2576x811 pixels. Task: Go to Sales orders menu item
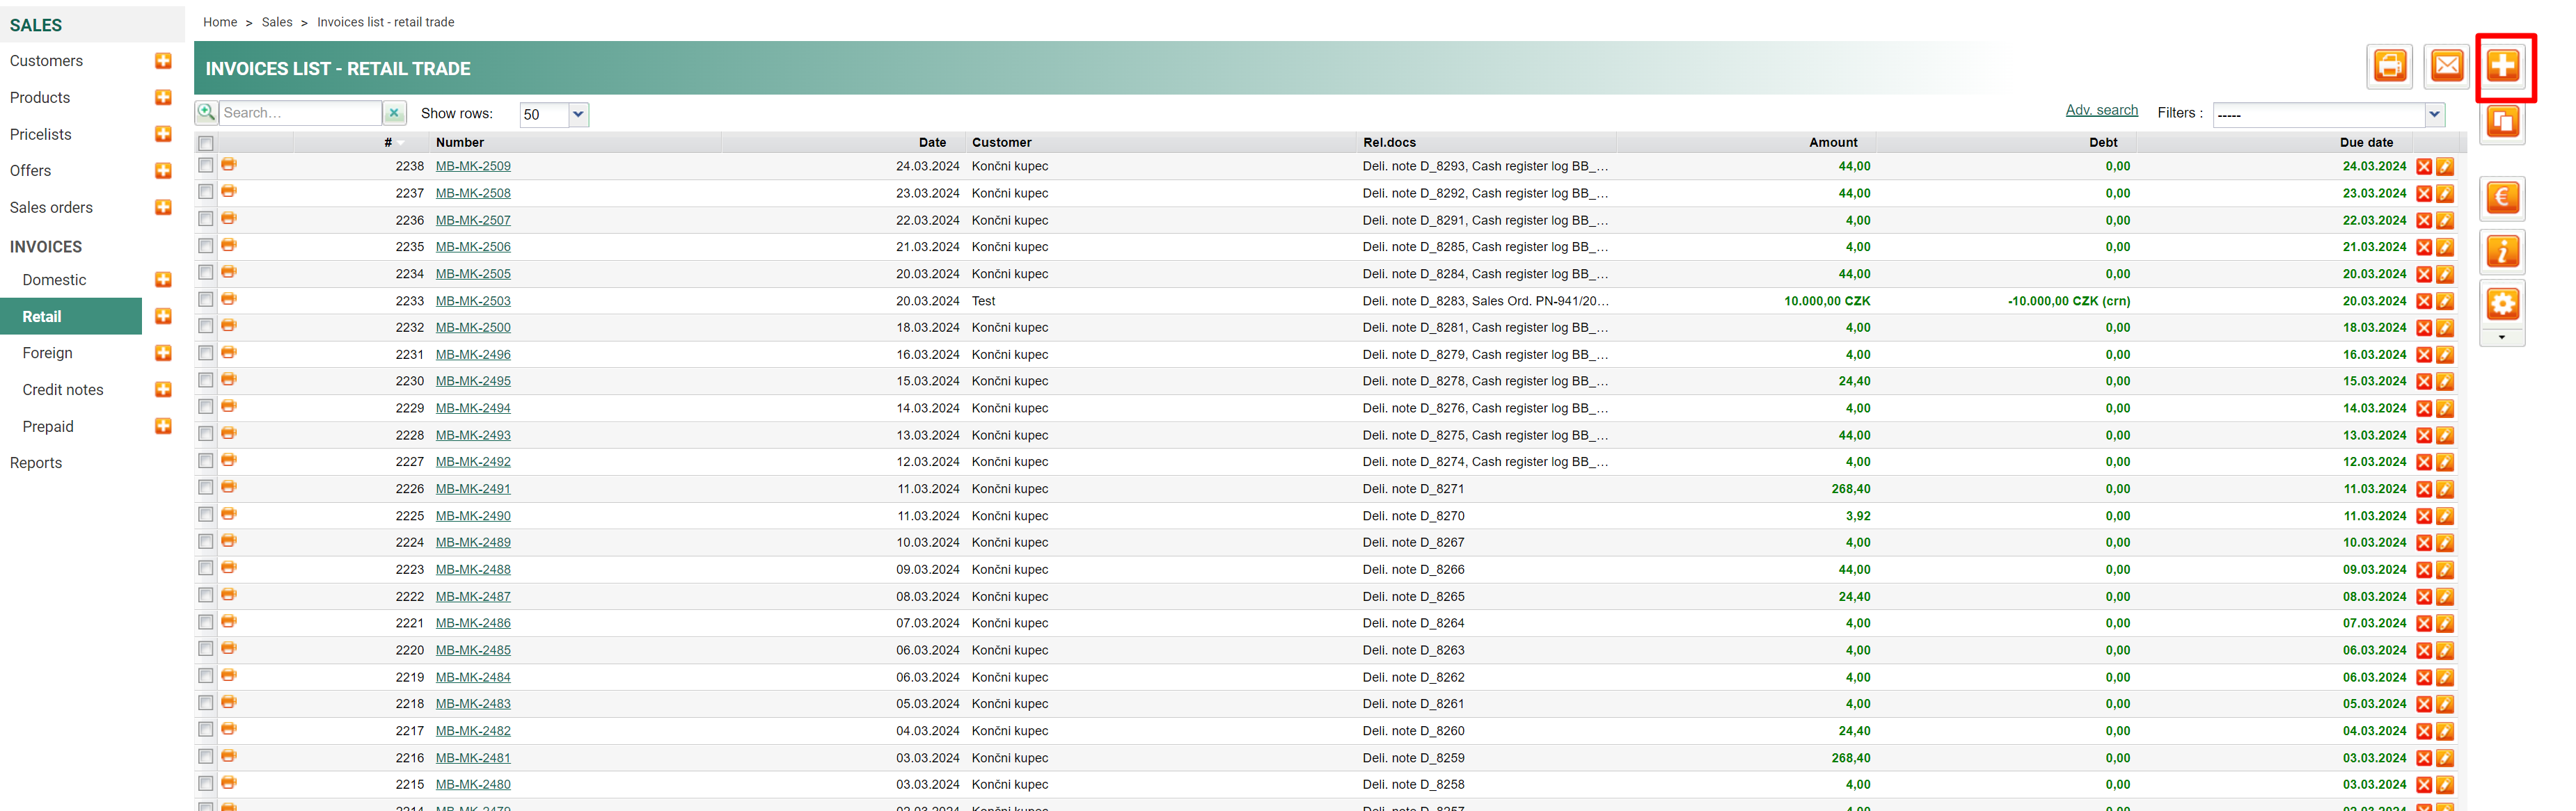(x=51, y=208)
